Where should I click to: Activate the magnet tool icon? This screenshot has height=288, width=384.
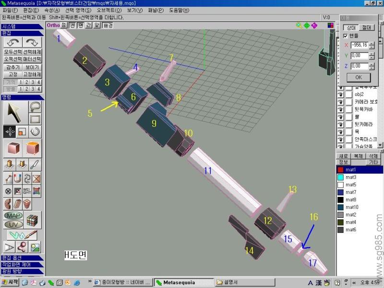pyautogui.click(x=18, y=179)
